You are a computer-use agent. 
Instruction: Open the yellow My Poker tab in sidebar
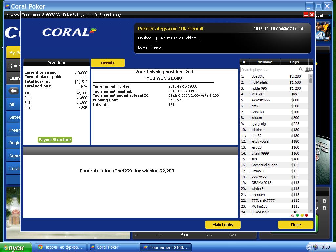(x=13, y=52)
